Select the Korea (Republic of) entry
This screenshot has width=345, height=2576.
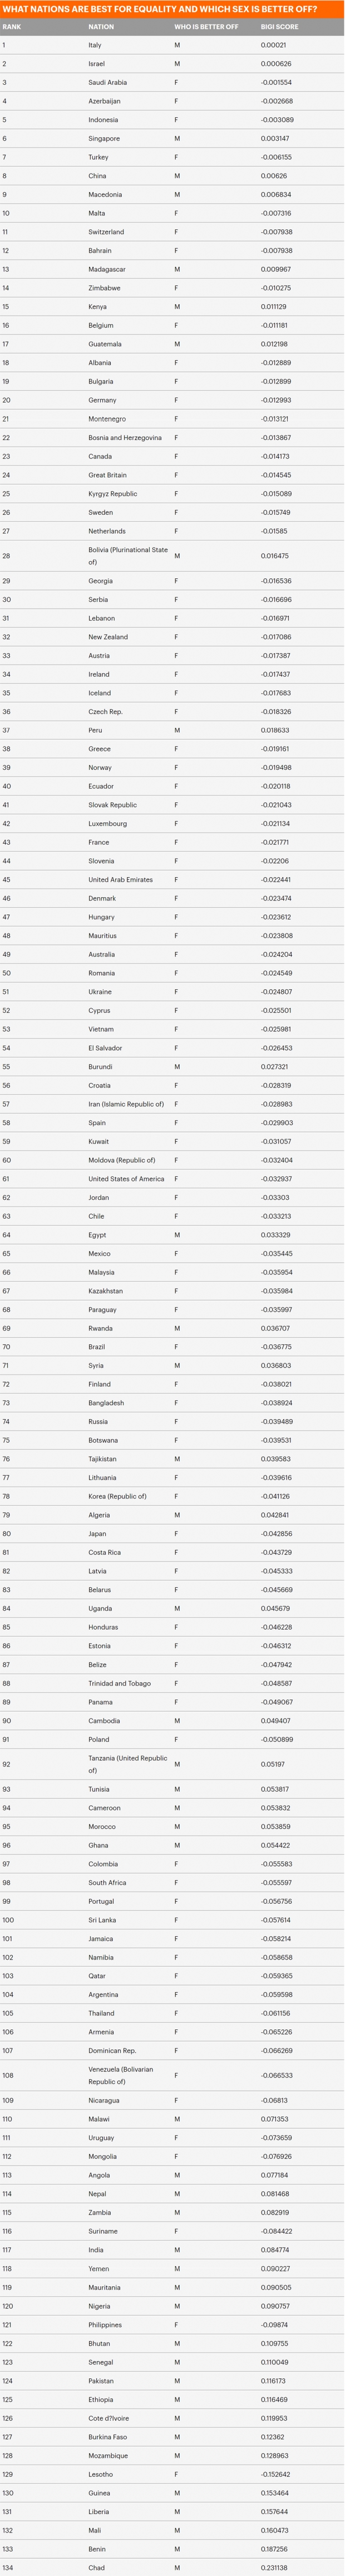[x=117, y=1496]
